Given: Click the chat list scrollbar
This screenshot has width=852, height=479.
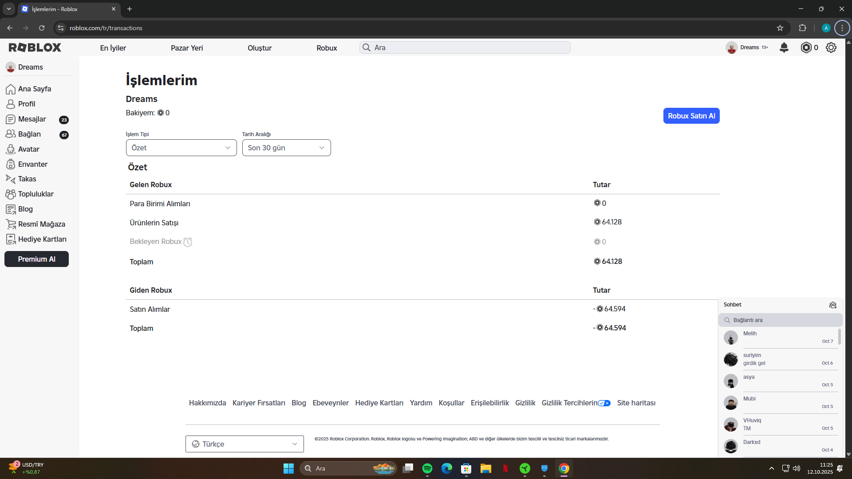Looking at the screenshot, I should 839,337.
